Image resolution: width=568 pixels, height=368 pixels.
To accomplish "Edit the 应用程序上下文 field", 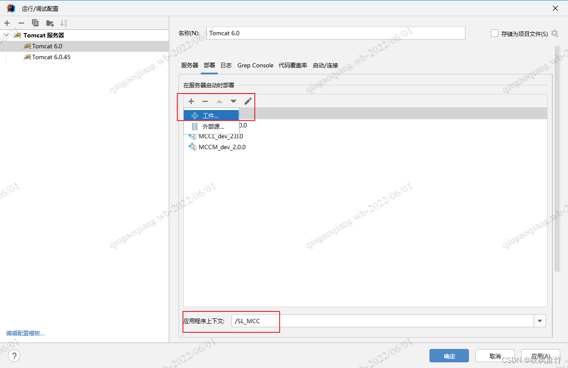I will 383,321.
